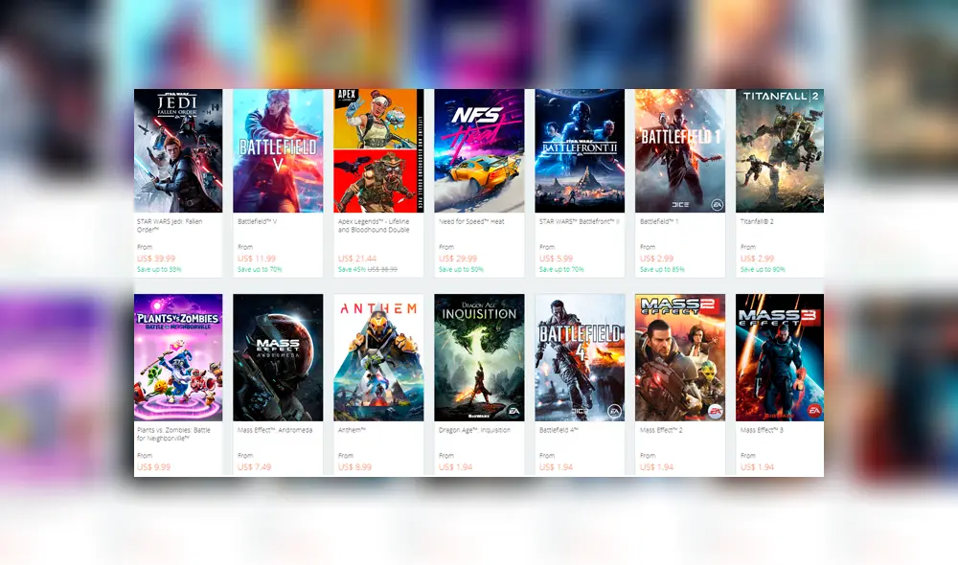
Task: Select the Plants vs. Zombies cover image
Action: 178,357
